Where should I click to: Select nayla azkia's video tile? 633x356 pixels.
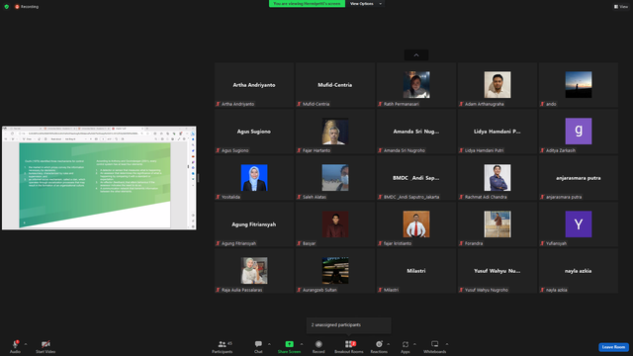tap(579, 270)
